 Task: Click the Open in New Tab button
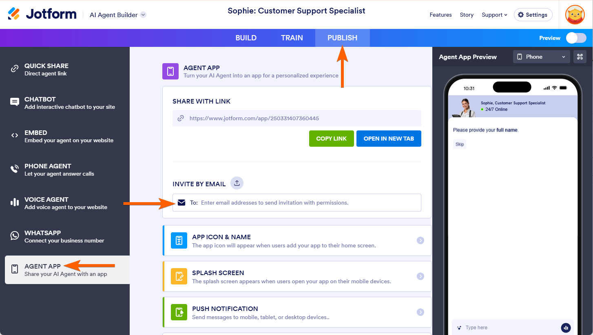tap(389, 139)
